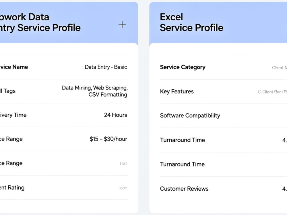Viewport: 287px width, 215px height.
Task: Open the Customer Reviews row label
Action: [x=184, y=189]
